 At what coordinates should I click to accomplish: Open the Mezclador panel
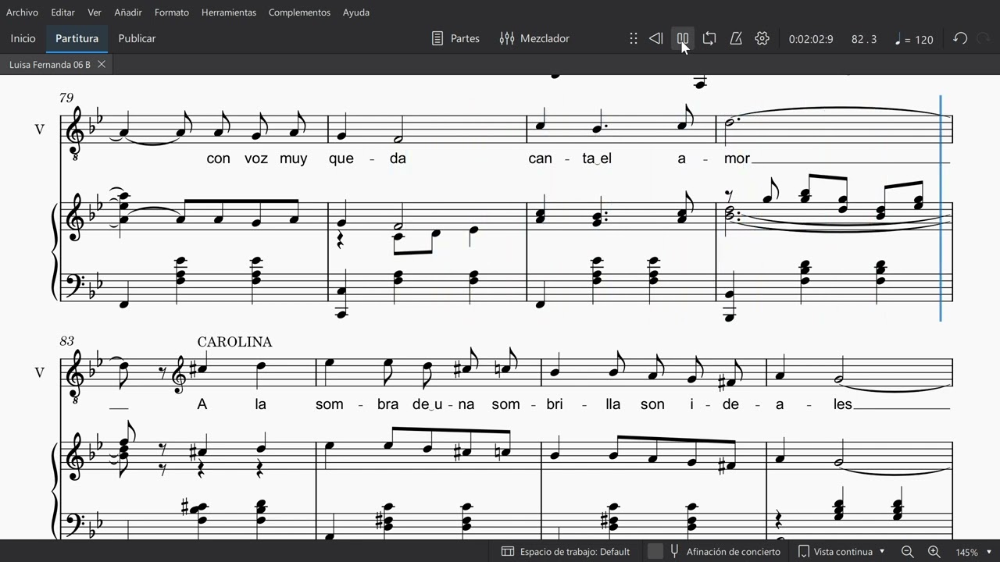tap(534, 38)
